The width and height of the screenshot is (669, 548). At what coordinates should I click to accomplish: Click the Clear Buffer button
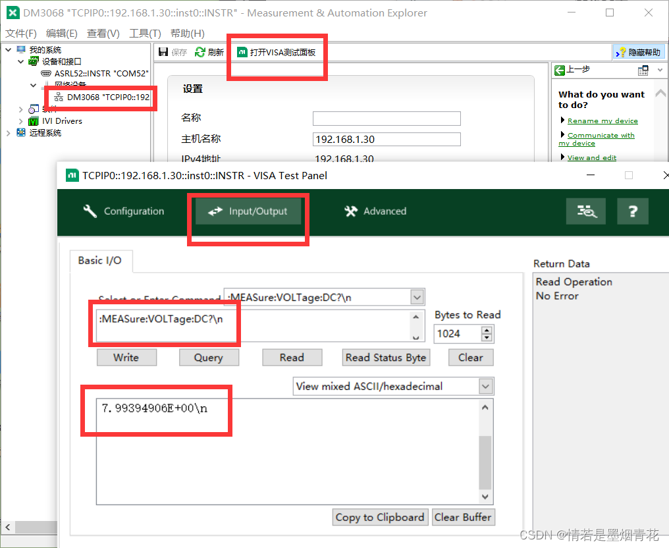click(463, 517)
